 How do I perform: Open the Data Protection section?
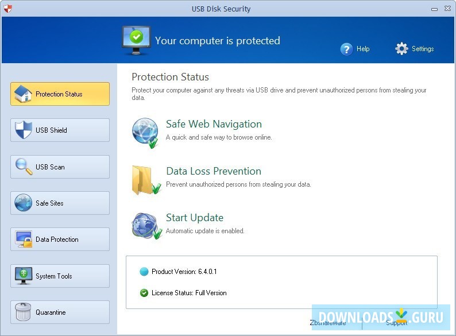coord(60,239)
